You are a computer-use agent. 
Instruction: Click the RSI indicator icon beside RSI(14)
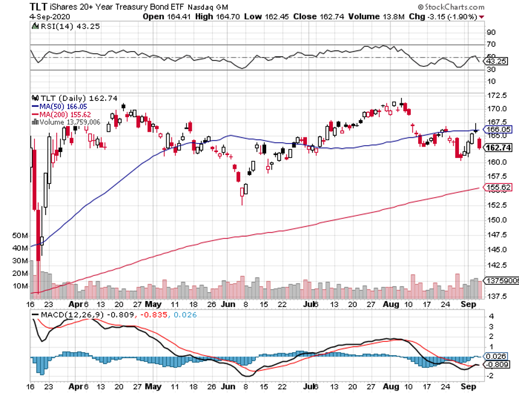pos(35,26)
